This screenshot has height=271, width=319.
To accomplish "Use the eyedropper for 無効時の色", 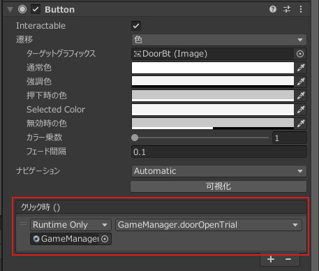I will point(301,124).
